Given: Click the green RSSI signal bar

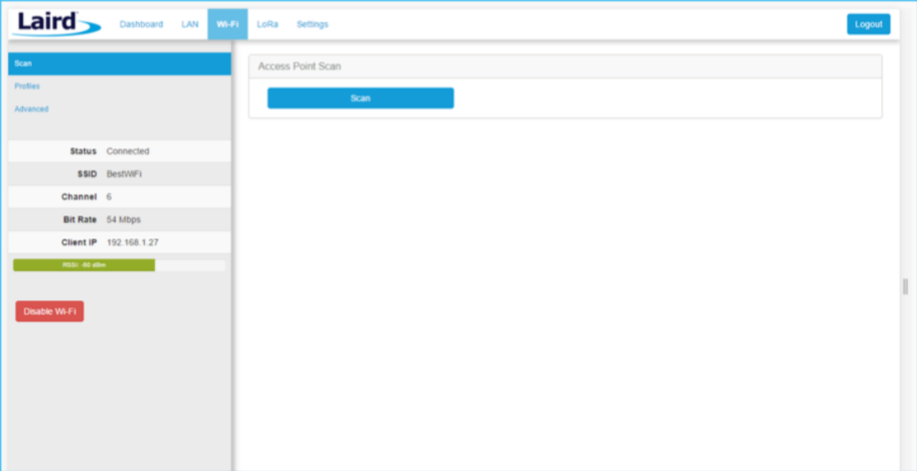Looking at the screenshot, I should (84, 265).
